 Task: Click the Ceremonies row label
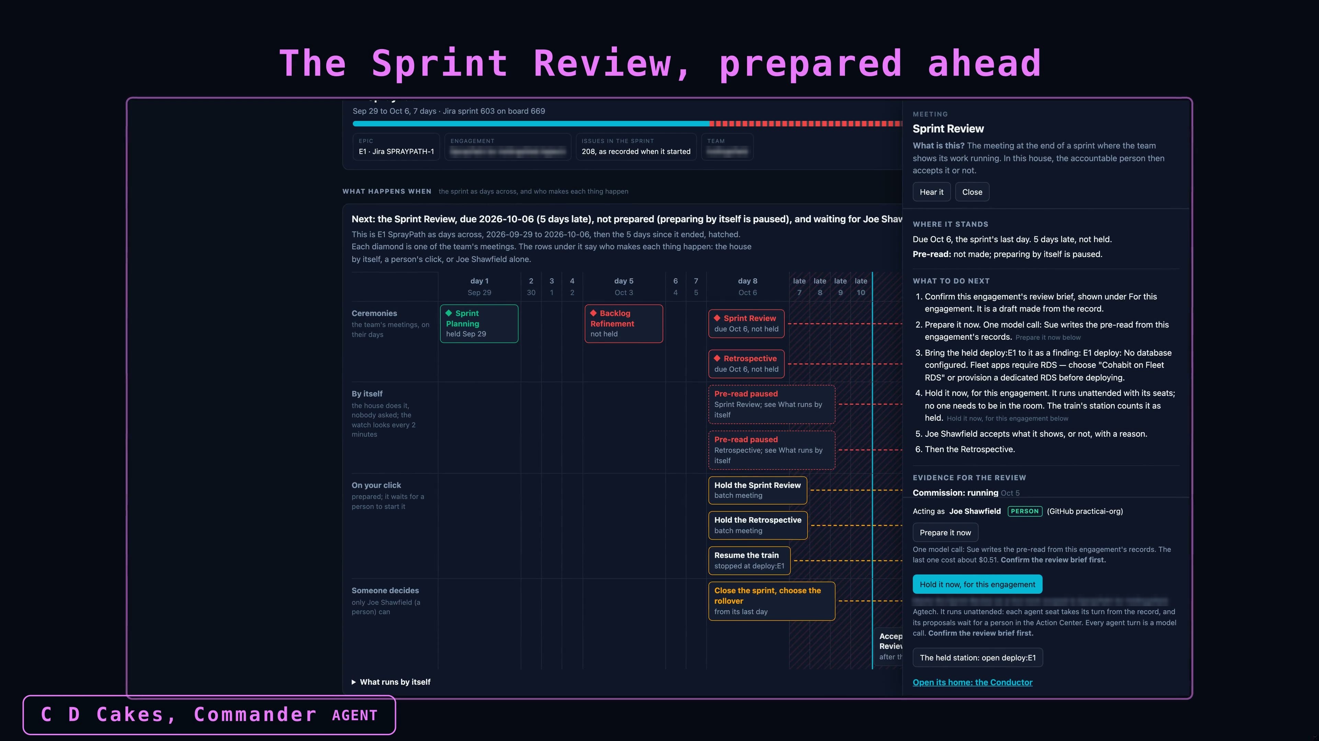coord(374,313)
